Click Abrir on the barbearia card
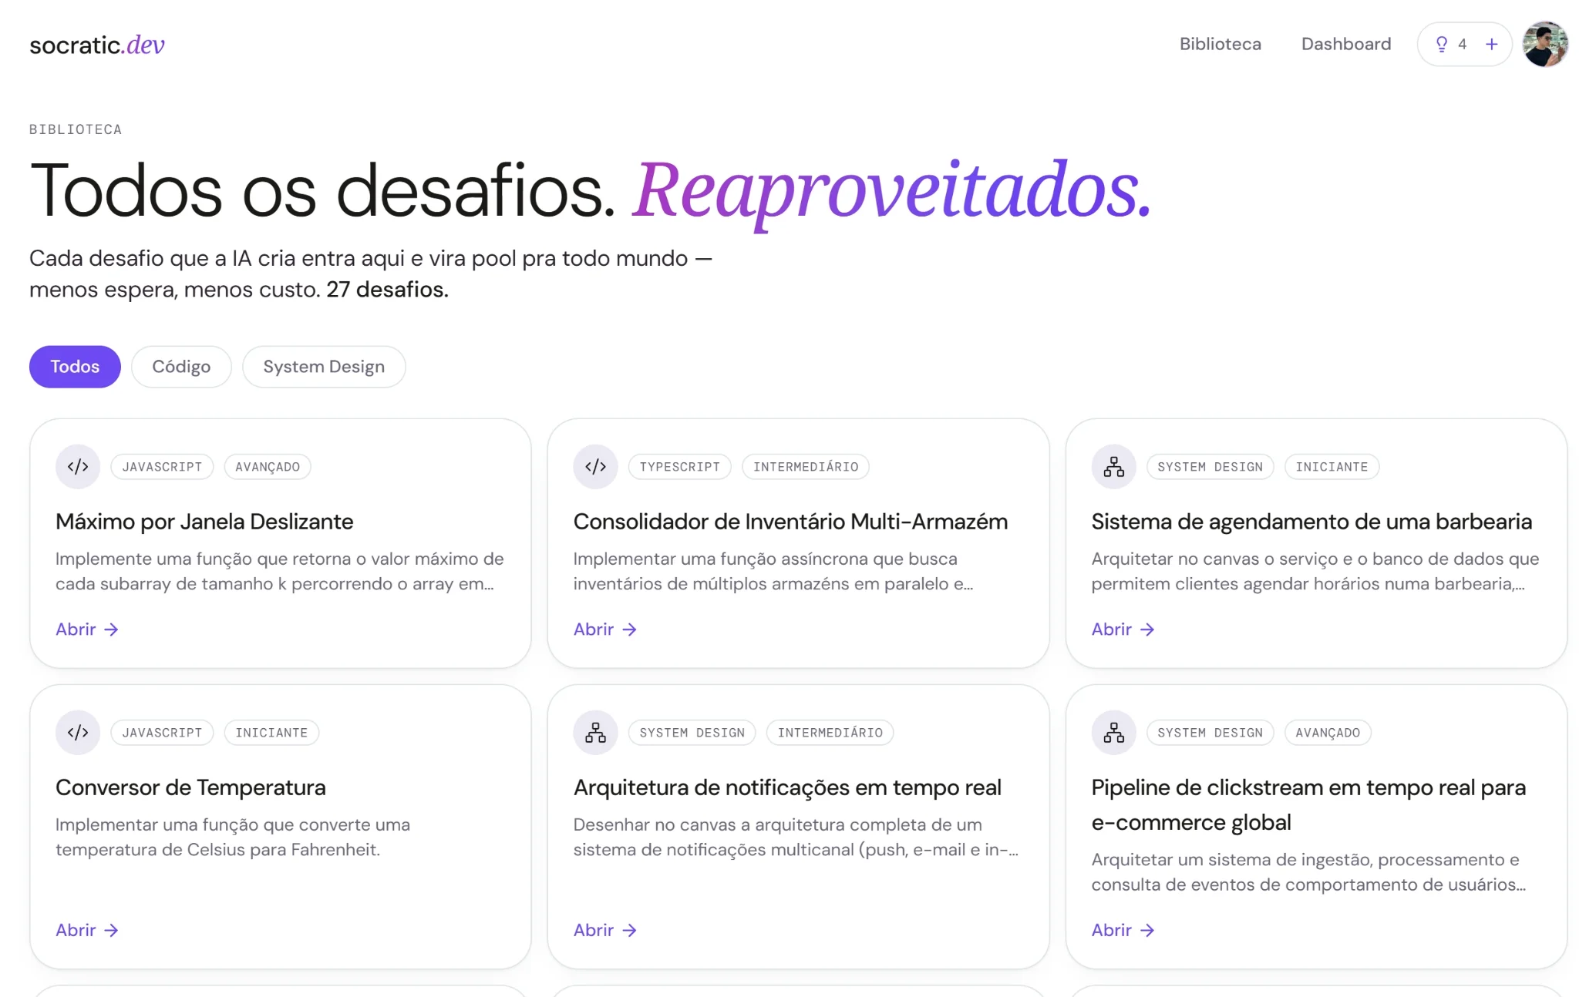 [1123, 629]
